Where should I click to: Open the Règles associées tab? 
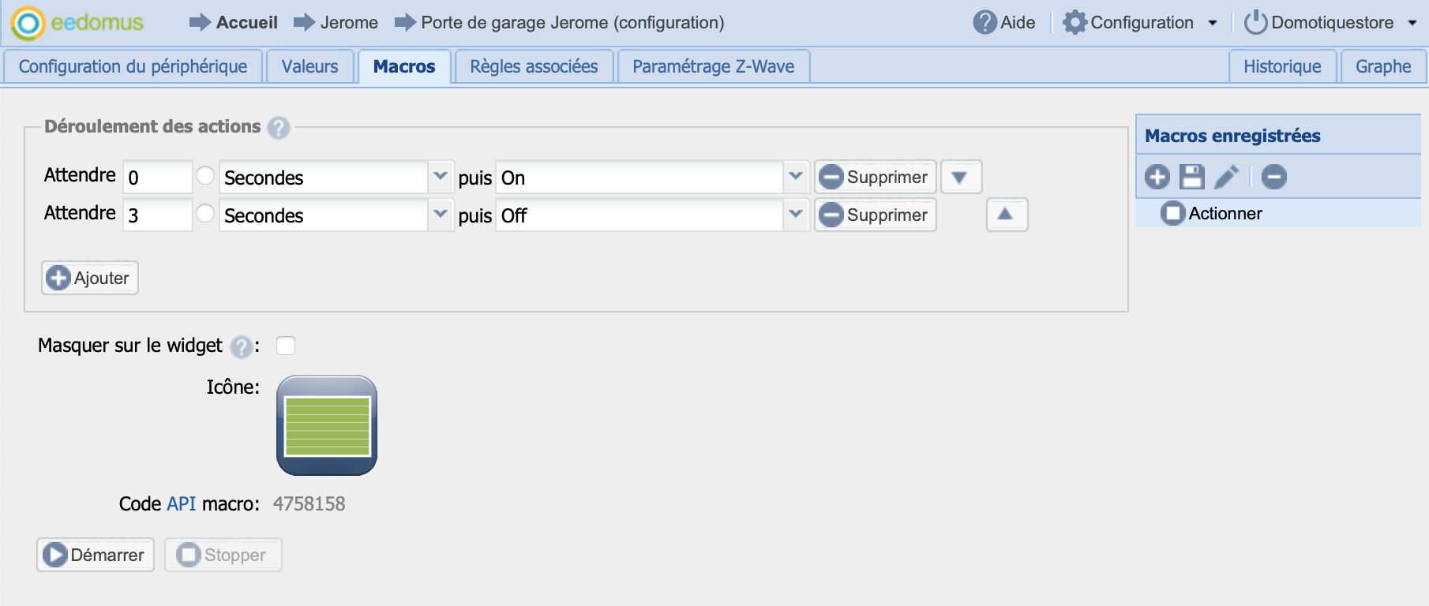tap(534, 67)
